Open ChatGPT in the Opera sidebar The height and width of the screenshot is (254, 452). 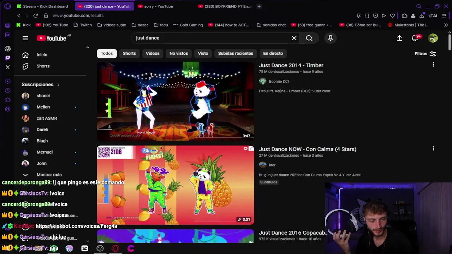click(x=8, y=49)
